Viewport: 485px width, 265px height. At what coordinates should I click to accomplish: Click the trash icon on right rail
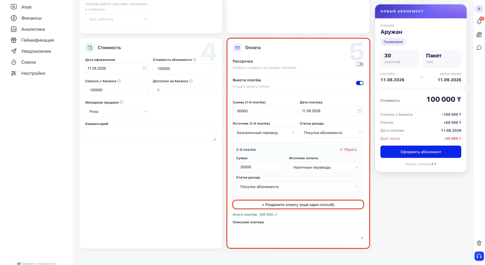479,243
